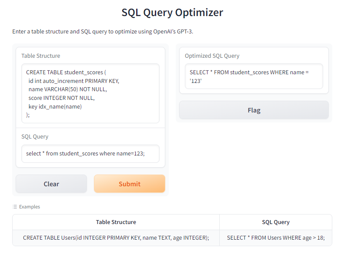
Task: Click the Table Structure column header in Examples
Action: coord(116,222)
